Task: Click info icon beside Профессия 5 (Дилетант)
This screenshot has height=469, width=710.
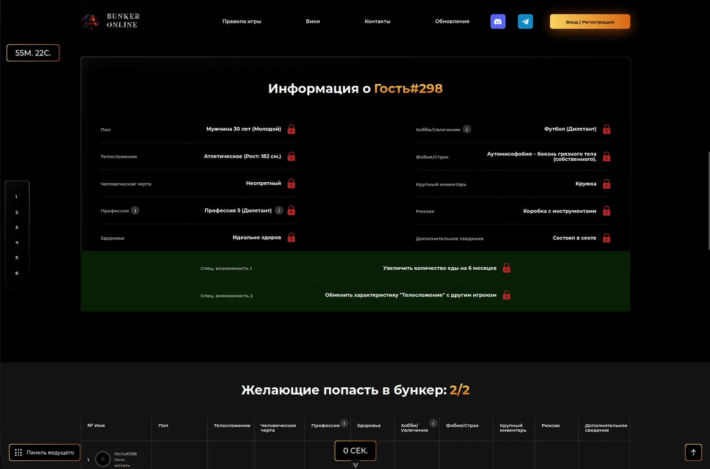Action: (x=279, y=210)
